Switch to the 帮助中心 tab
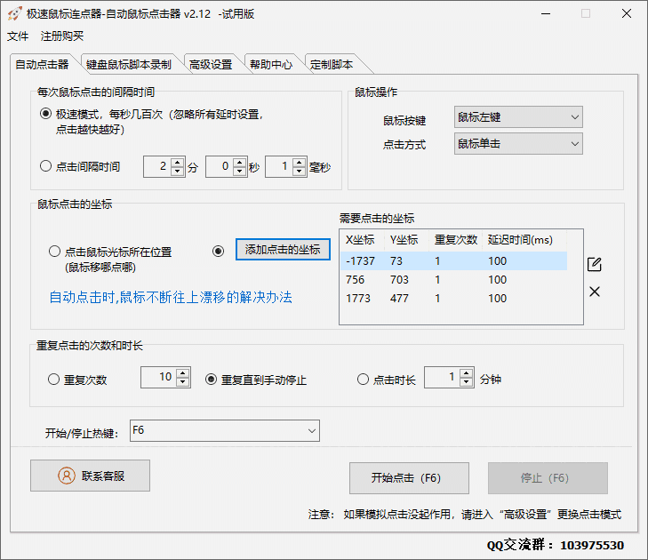Screen dimensions: 648x560 coord(271,65)
